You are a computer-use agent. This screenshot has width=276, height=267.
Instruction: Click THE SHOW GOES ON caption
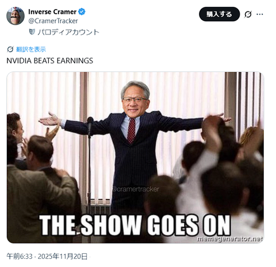point(135,225)
